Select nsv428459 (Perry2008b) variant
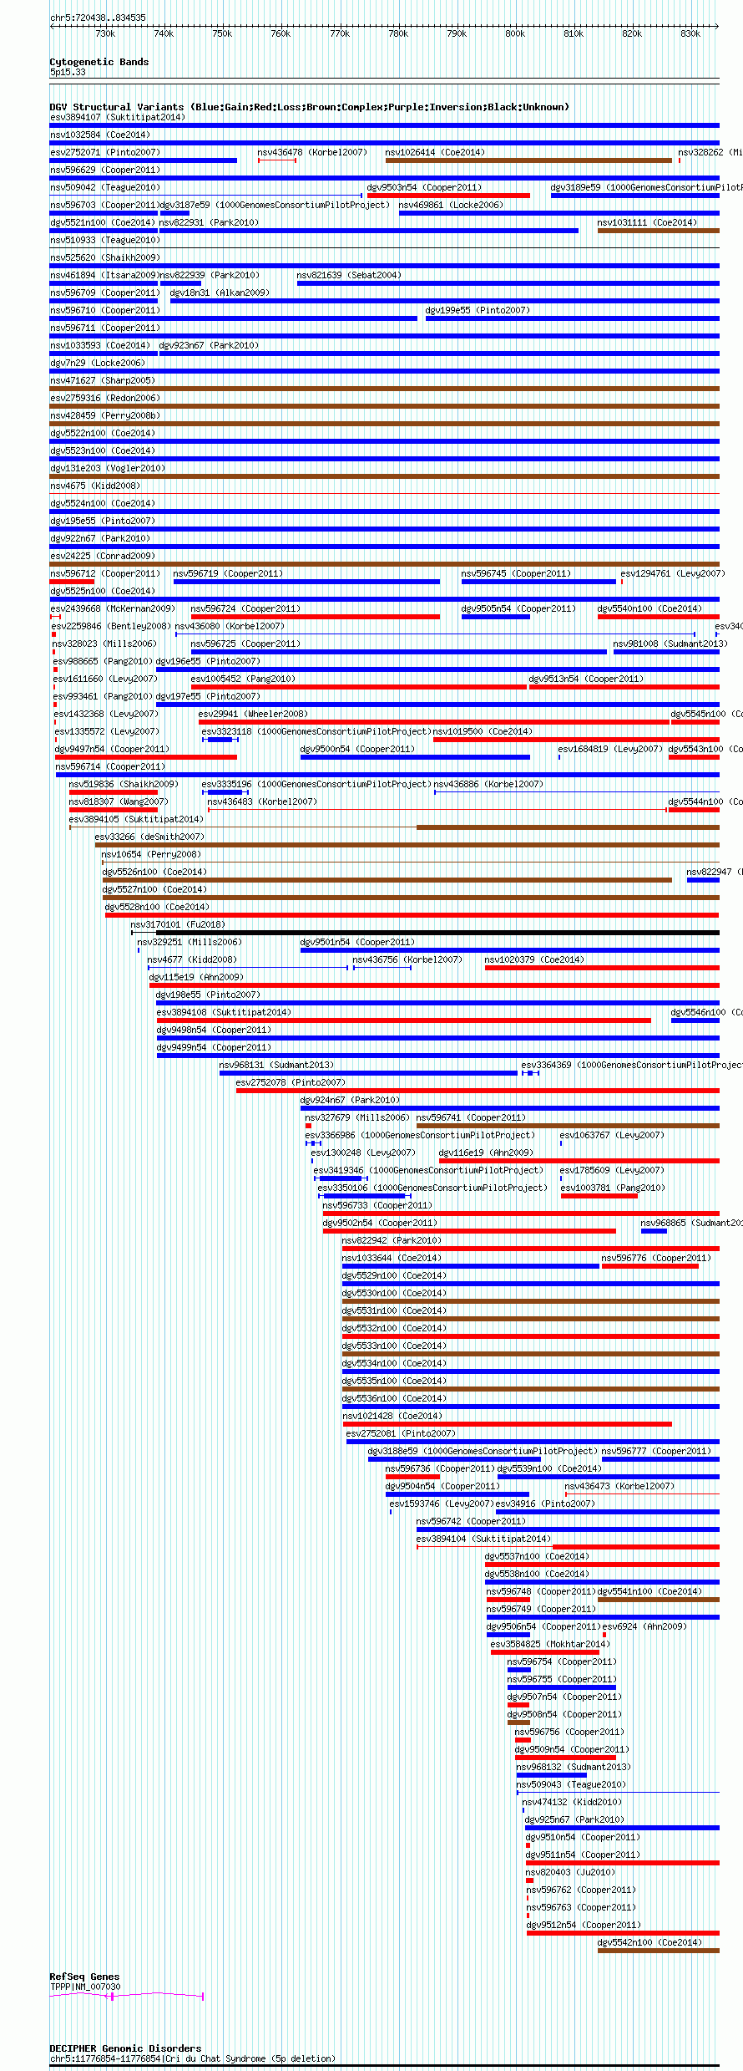The width and height of the screenshot is (743, 2071). 105,415
